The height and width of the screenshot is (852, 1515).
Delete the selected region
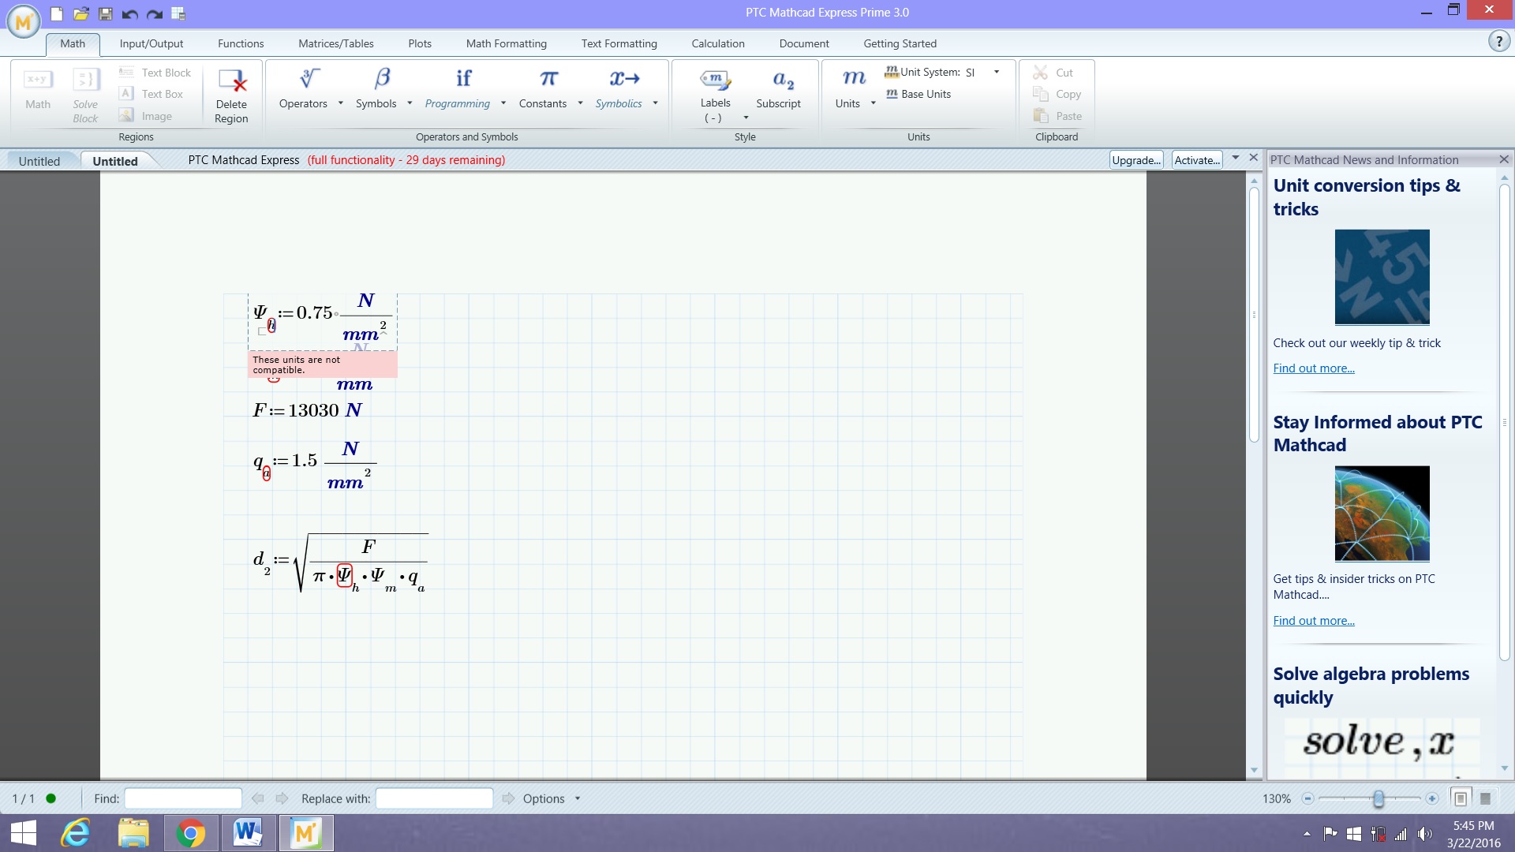click(231, 95)
